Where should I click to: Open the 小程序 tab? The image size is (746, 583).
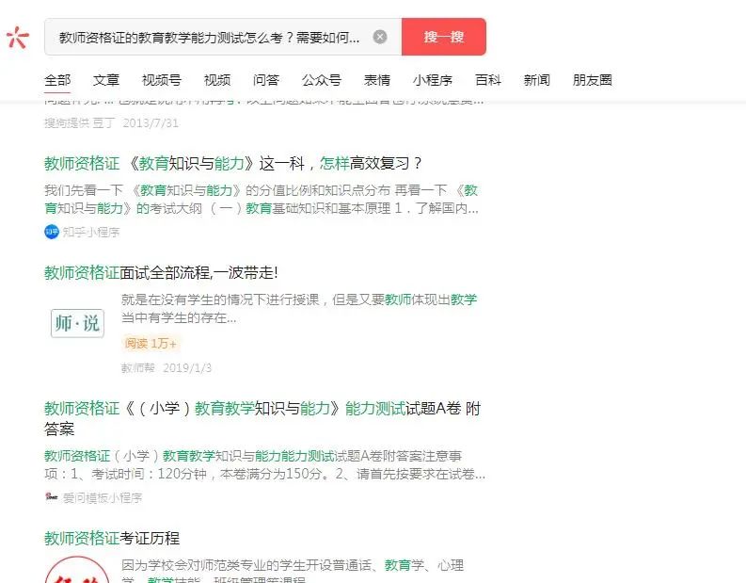433,80
